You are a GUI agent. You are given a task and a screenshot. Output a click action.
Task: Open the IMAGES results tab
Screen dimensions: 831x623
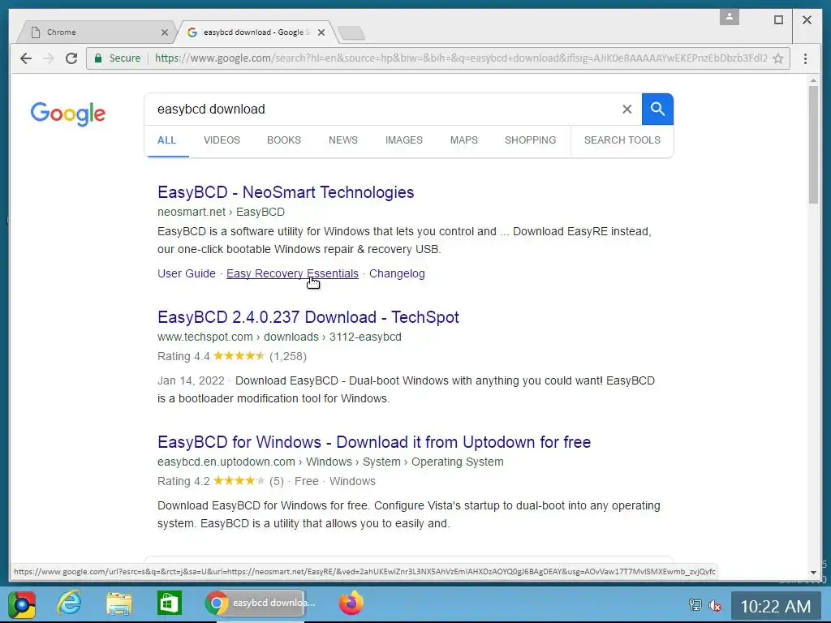point(404,140)
